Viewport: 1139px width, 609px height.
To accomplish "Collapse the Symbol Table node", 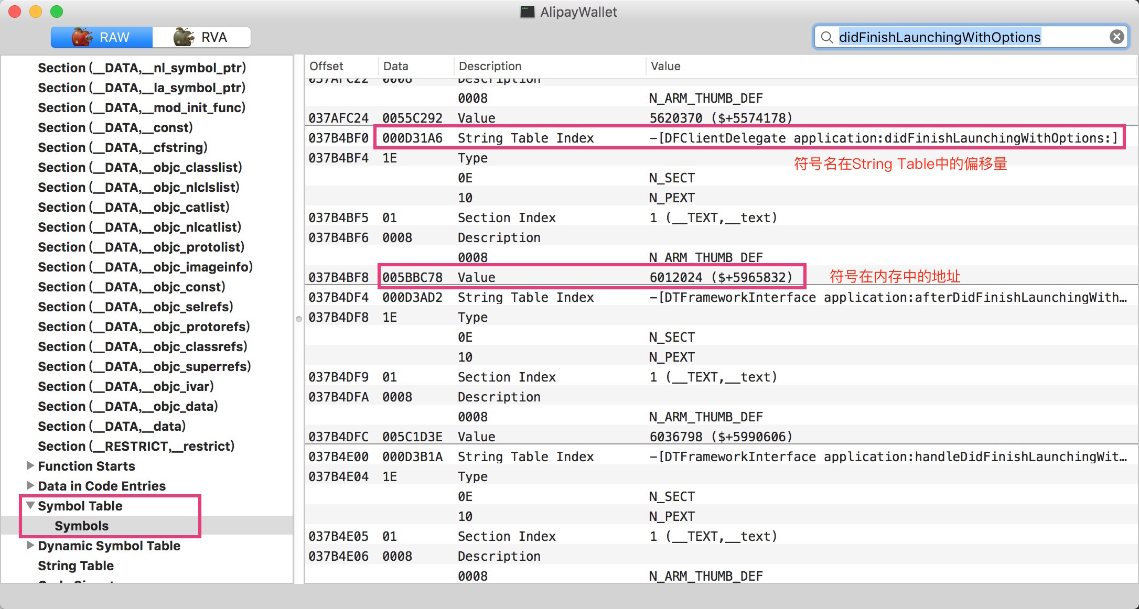I will click(x=30, y=505).
